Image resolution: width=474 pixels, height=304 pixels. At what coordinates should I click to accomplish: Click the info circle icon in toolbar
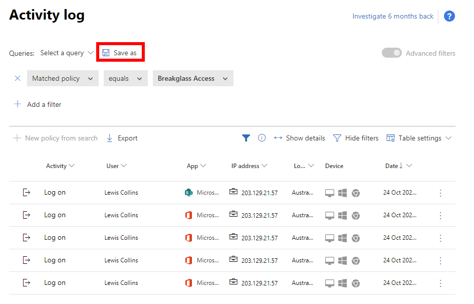pyautogui.click(x=262, y=138)
